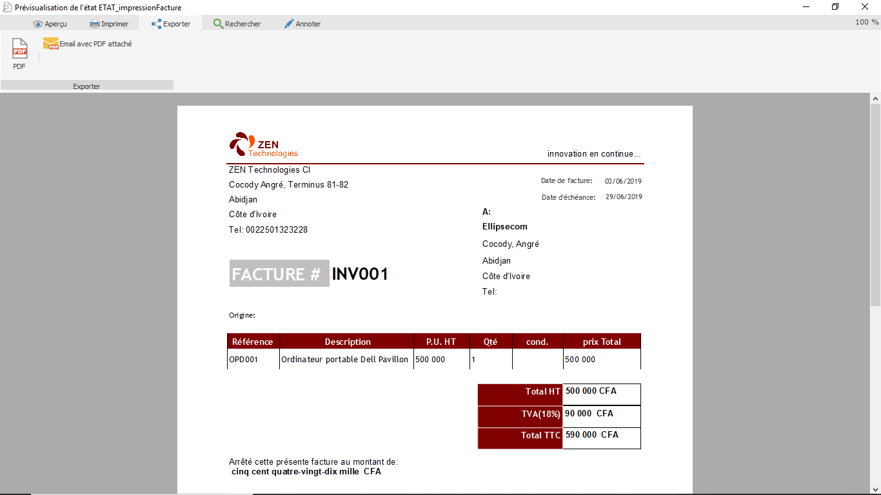Click the ZEN Technologies logo
The image size is (881, 495).
pyautogui.click(x=264, y=145)
